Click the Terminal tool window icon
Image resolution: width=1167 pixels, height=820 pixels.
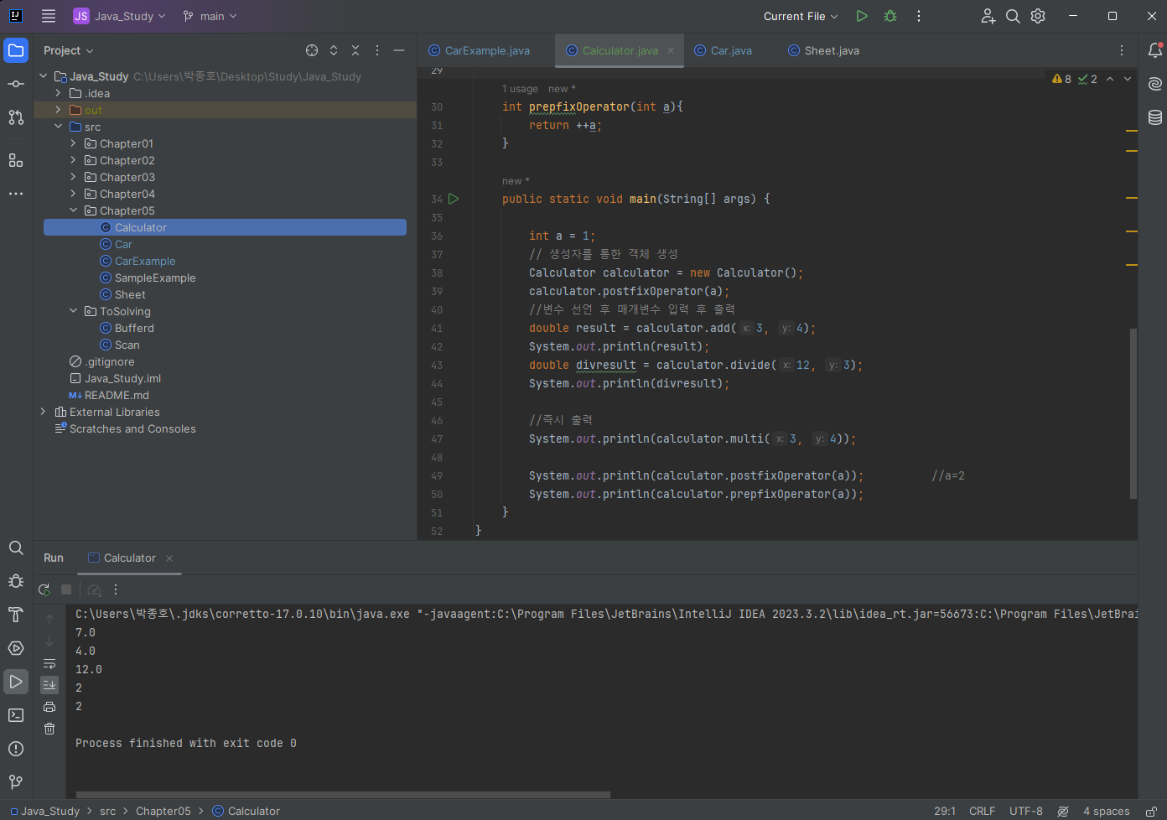(16, 715)
